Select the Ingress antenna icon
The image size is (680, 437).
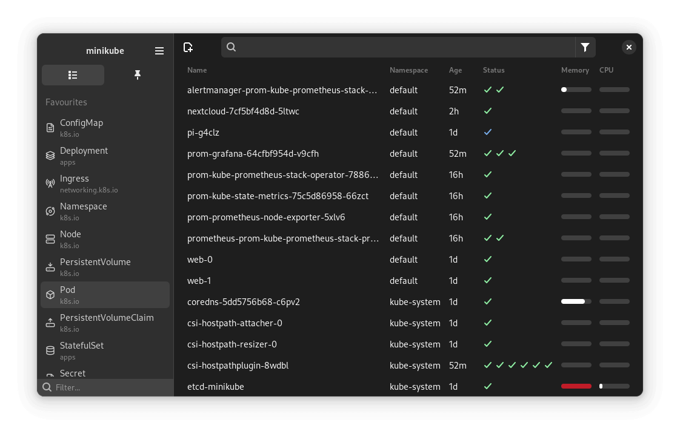click(50, 183)
